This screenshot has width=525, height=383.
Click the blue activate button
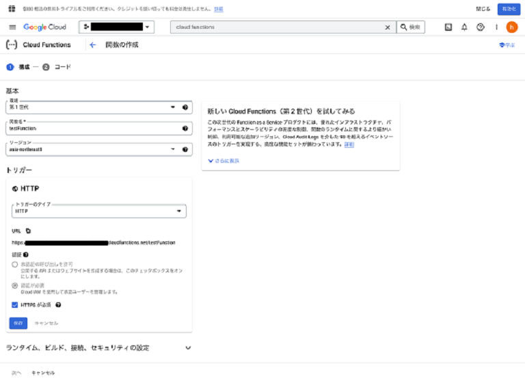click(509, 9)
